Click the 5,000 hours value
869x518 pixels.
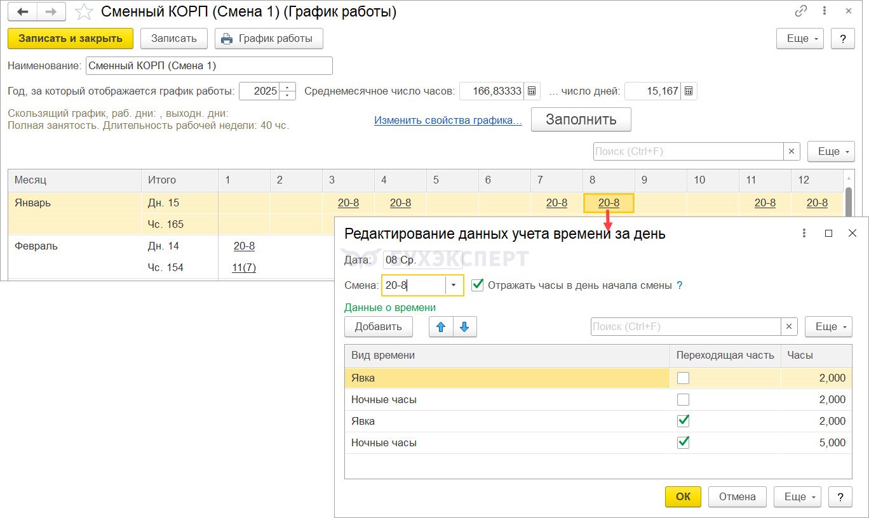click(832, 443)
